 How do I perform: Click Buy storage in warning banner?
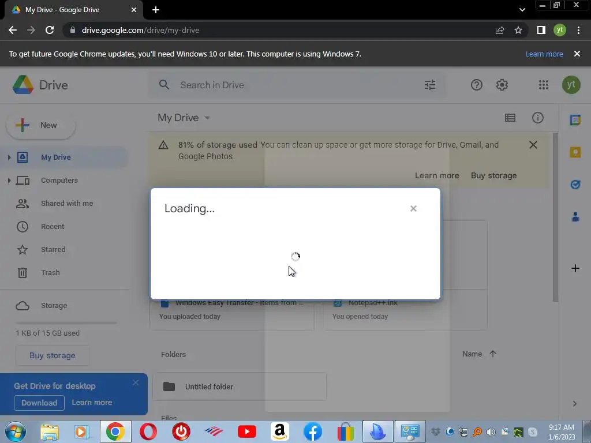point(494,175)
